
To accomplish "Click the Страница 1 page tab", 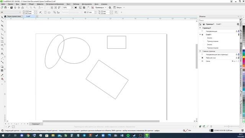I will click(x=36, y=124).
